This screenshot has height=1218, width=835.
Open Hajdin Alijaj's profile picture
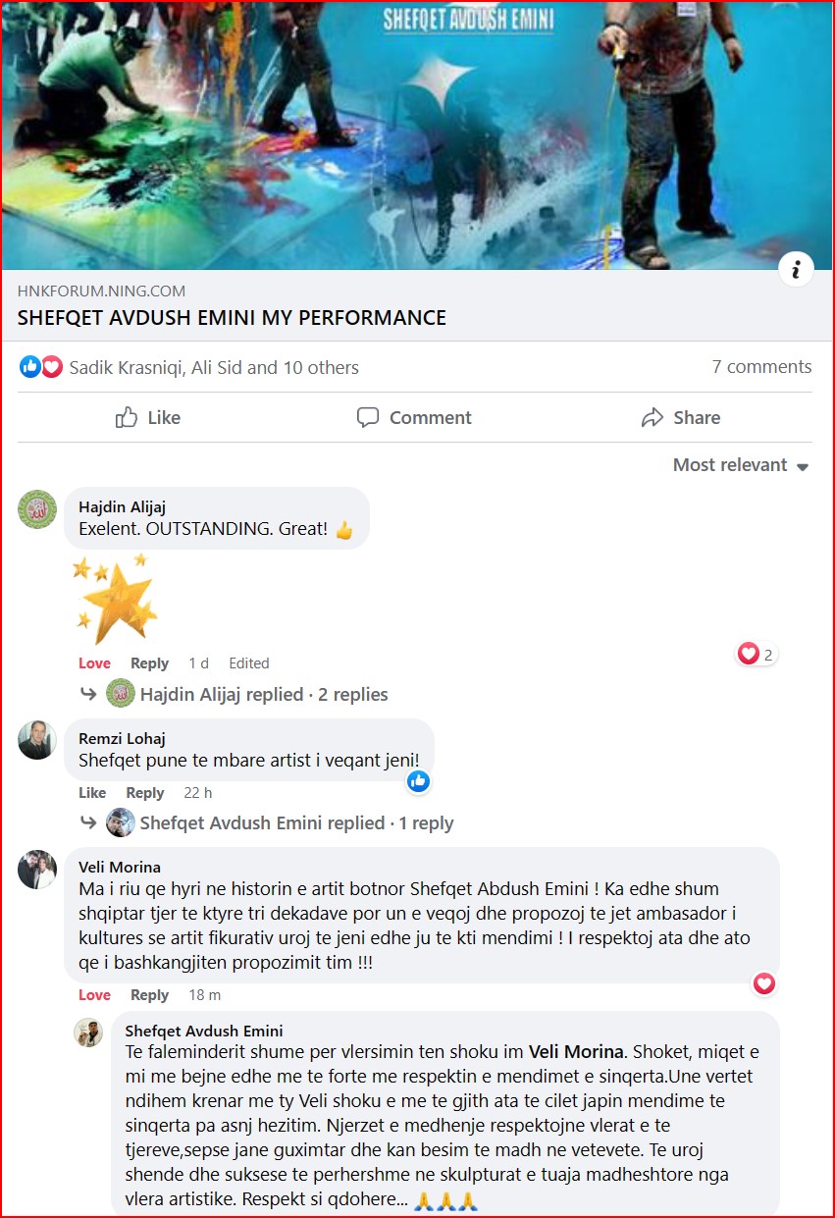(37, 509)
